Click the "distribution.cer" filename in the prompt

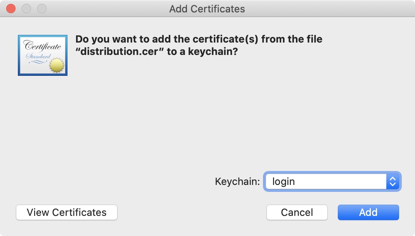click(119, 51)
